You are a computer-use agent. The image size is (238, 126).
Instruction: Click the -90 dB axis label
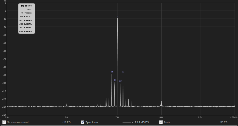point(4,75)
